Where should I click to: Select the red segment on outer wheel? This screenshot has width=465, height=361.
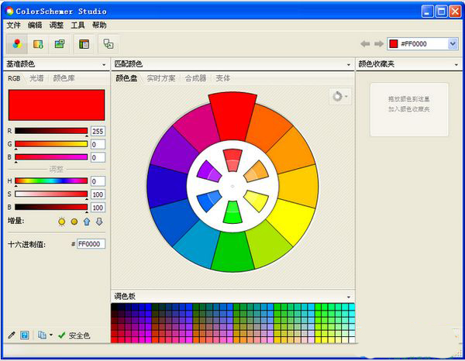click(x=232, y=115)
